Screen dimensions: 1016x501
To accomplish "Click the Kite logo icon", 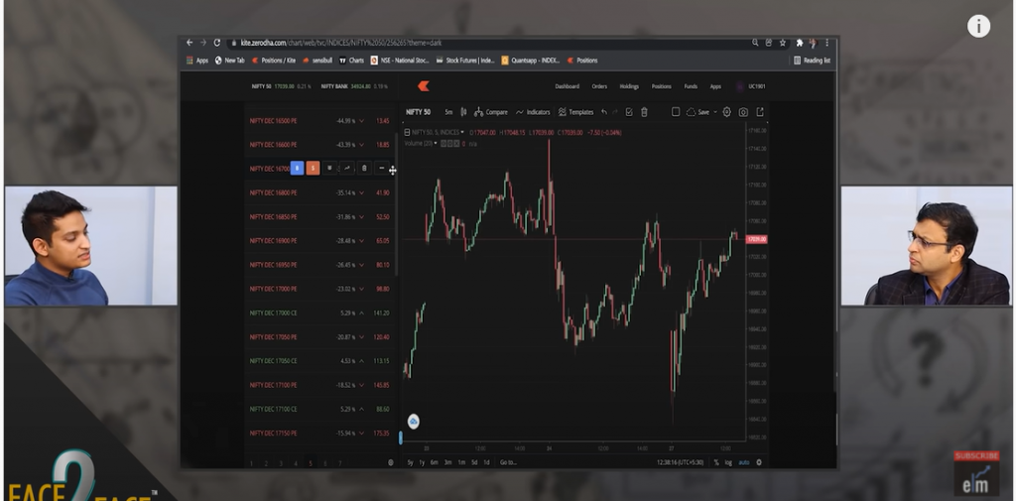I will point(423,86).
